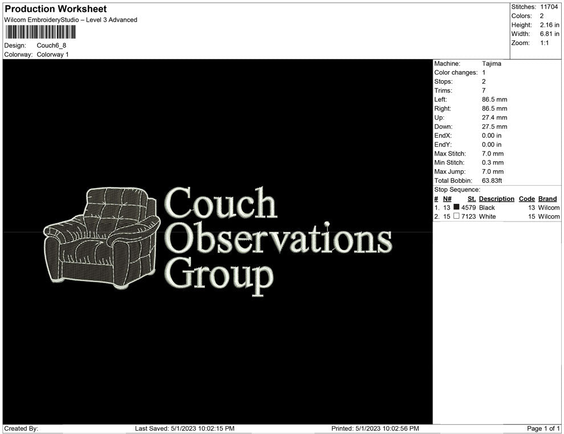This screenshot has height=434, width=564.
Task: Click the embroidered couch armchair graphic
Action: (x=102, y=238)
